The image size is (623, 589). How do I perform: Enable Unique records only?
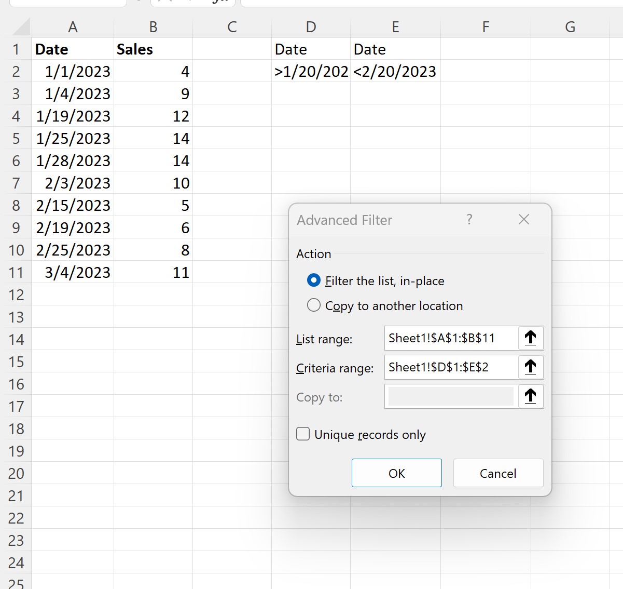tap(302, 434)
